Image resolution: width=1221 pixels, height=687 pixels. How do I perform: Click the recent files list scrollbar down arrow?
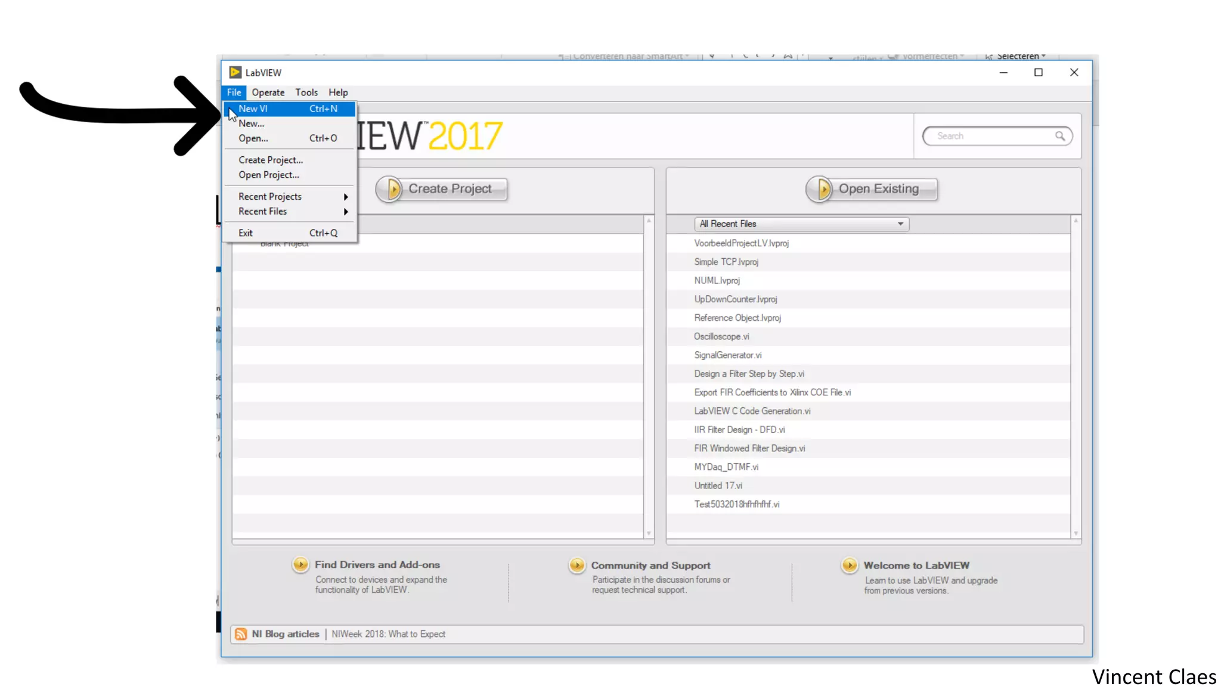point(1076,533)
